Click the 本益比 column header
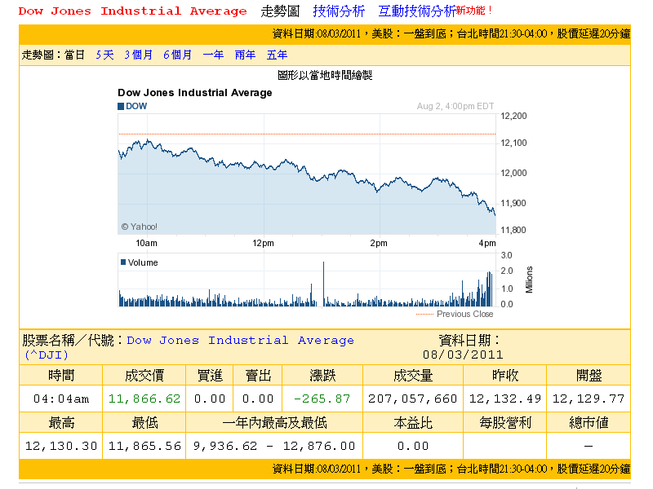653x489 pixels. coord(413,423)
